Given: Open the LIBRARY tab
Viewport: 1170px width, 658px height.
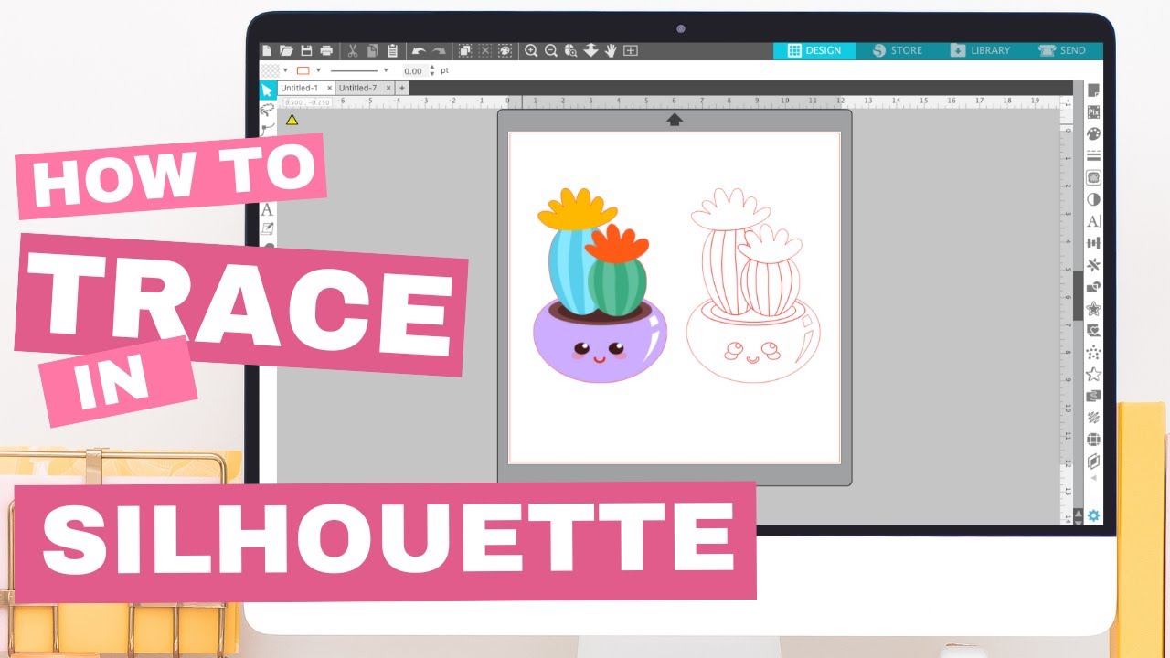Looking at the screenshot, I should click(x=980, y=50).
